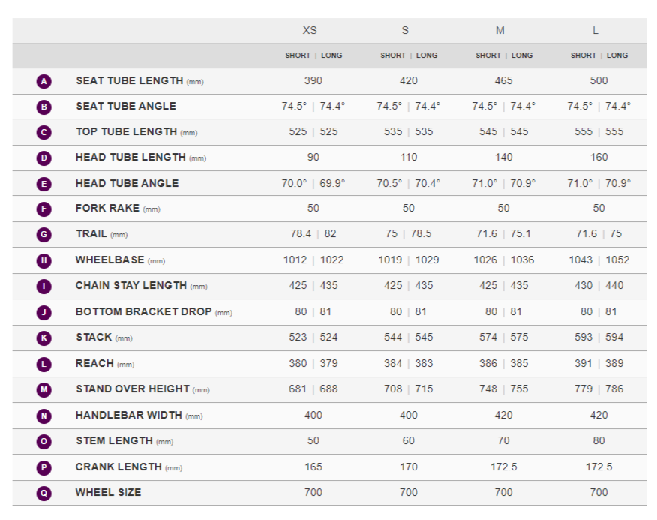
Task: Click the G badge next to Trail
Action: (44, 235)
